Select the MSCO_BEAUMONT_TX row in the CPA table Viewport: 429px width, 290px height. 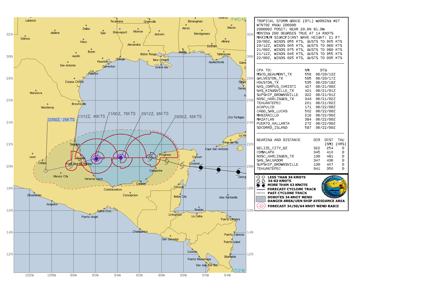(296, 74)
